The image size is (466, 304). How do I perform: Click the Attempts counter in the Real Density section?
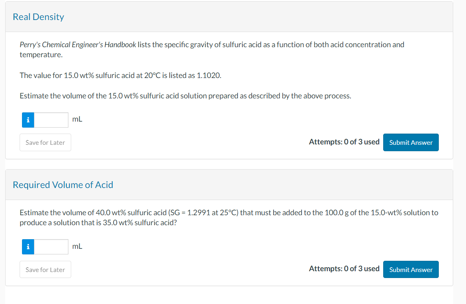(344, 142)
